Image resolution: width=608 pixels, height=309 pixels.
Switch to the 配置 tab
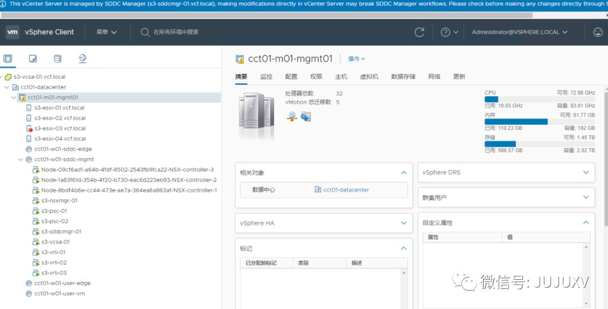coord(291,76)
